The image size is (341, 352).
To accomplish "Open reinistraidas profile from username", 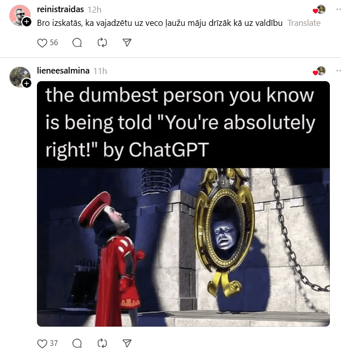I will pyautogui.click(x=60, y=10).
